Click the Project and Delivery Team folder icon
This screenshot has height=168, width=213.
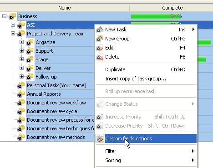coord(21,34)
